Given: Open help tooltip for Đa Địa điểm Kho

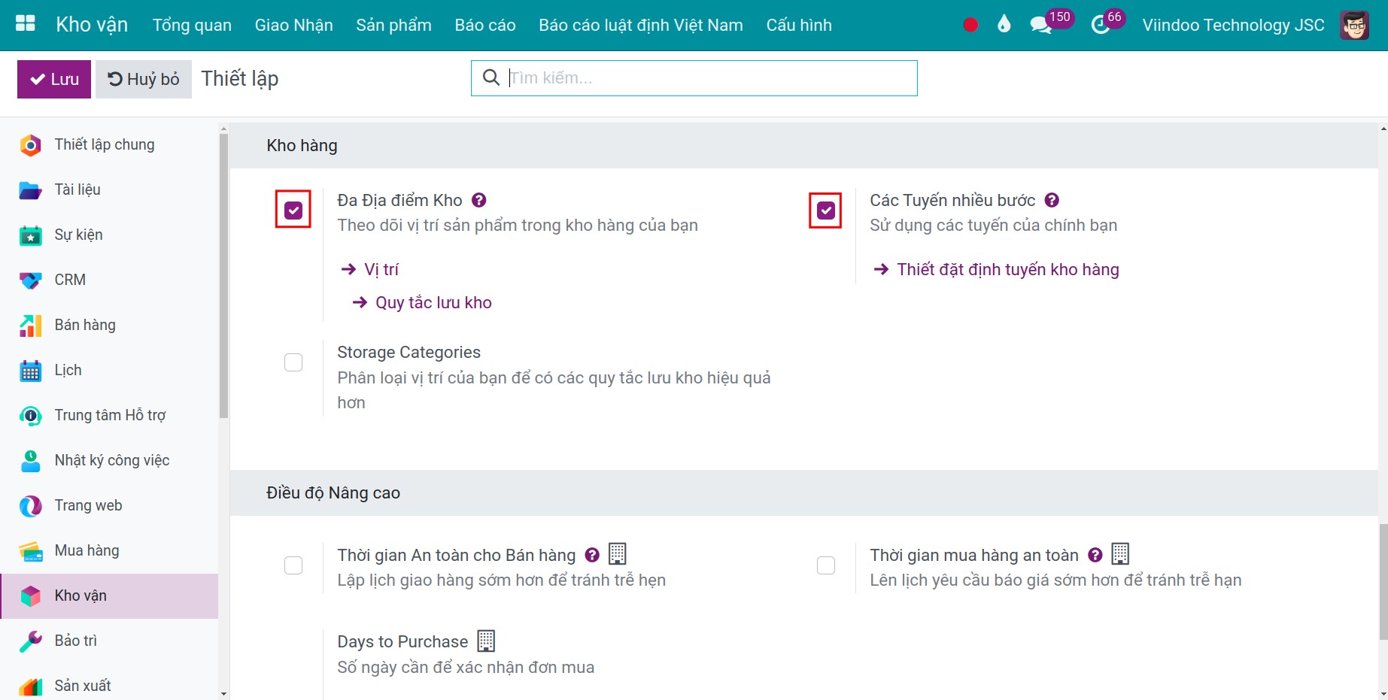Looking at the screenshot, I should coord(479,200).
